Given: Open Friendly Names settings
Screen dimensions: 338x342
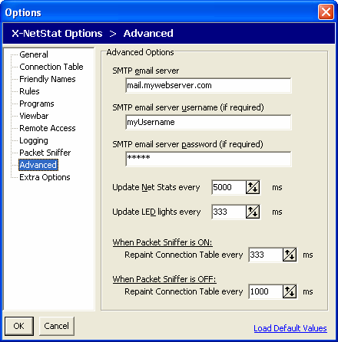Looking at the screenshot, I should click(x=48, y=79).
